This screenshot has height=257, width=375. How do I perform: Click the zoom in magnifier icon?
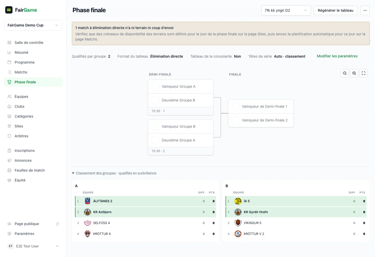354,73
